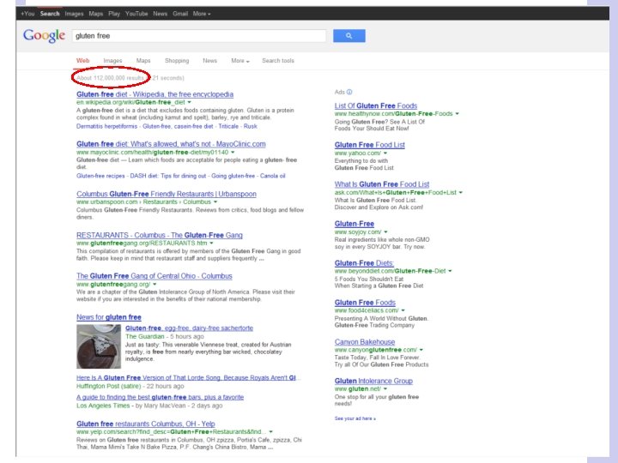Image resolution: width=618 pixels, height=463 pixels.
Task: Open News for gluten free heading
Action: [109, 317]
